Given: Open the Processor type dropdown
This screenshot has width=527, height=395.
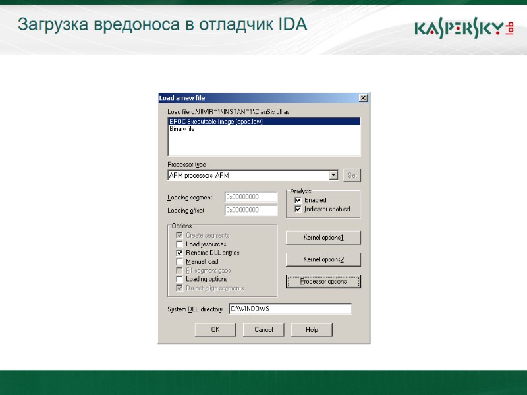Looking at the screenshot, I should [x=335, y=174].
